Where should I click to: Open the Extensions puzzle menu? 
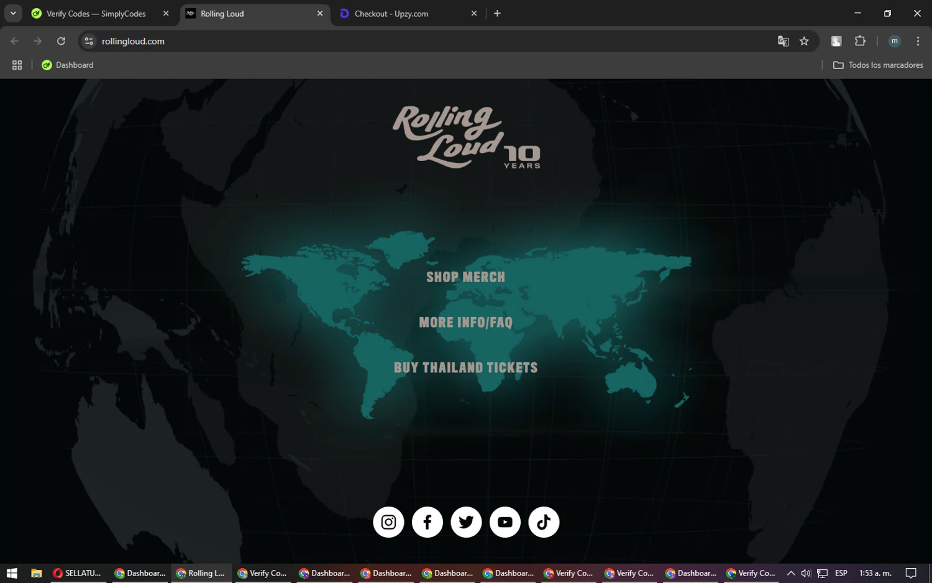tap(860, 41)
